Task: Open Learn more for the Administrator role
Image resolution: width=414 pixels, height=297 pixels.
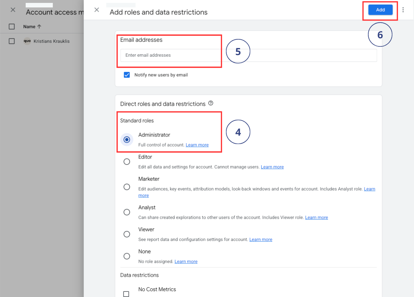Action: click(x=197, y=145)
